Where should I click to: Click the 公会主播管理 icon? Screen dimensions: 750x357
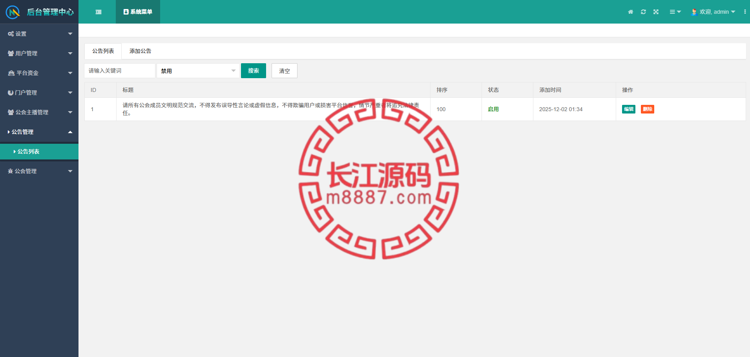pyautogui.click(x=11, y=112)
